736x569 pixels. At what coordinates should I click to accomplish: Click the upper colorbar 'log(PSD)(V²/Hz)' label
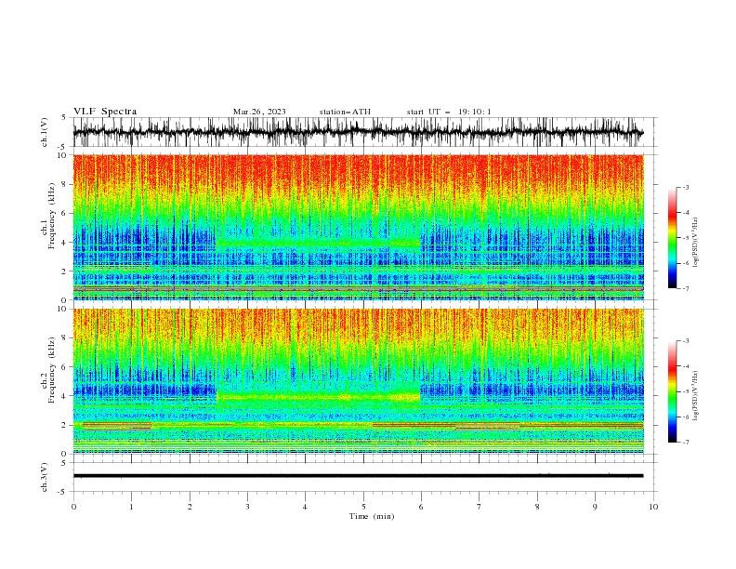695,243
